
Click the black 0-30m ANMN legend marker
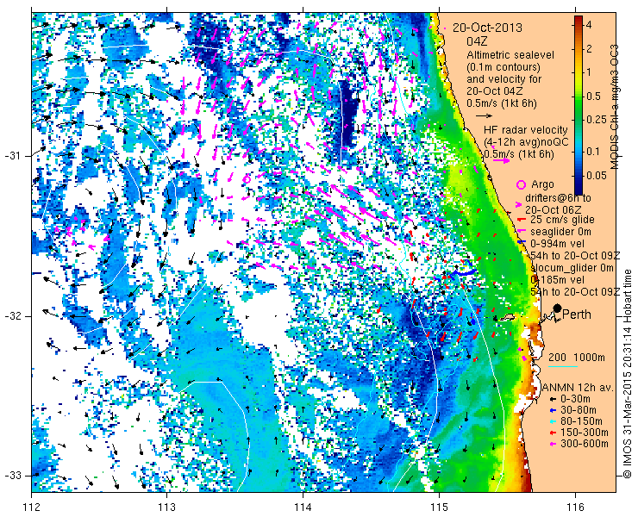coord(553,400)
